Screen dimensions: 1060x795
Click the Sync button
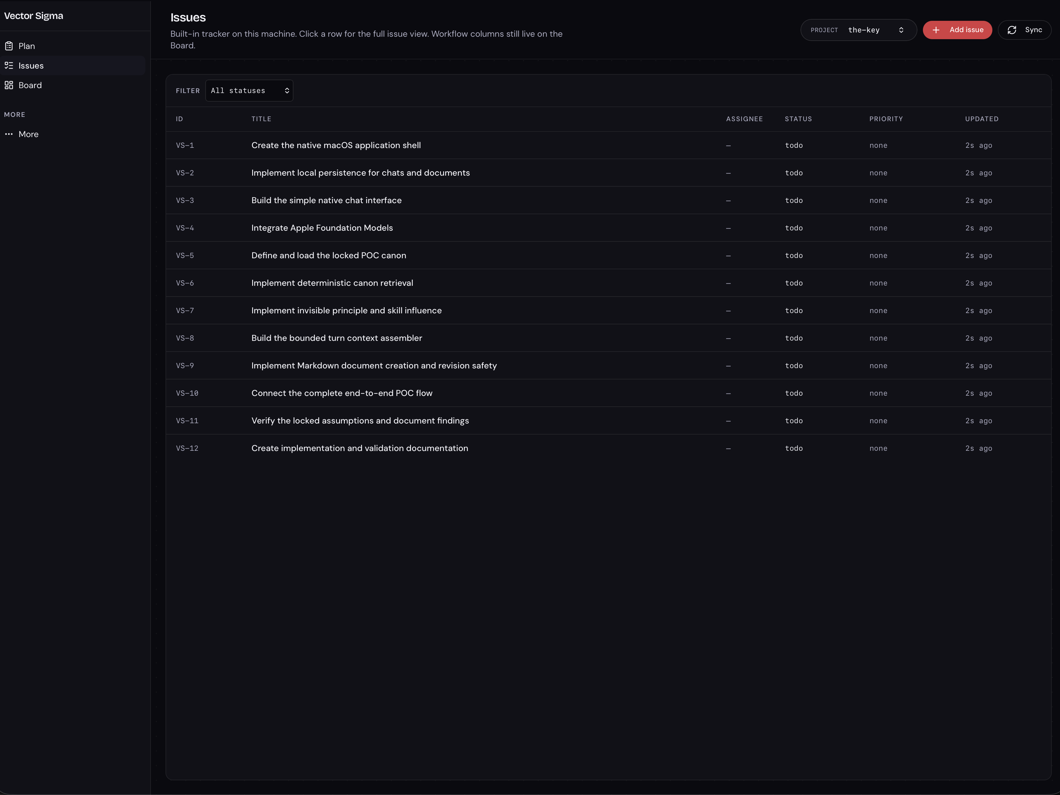(1024, 30)
